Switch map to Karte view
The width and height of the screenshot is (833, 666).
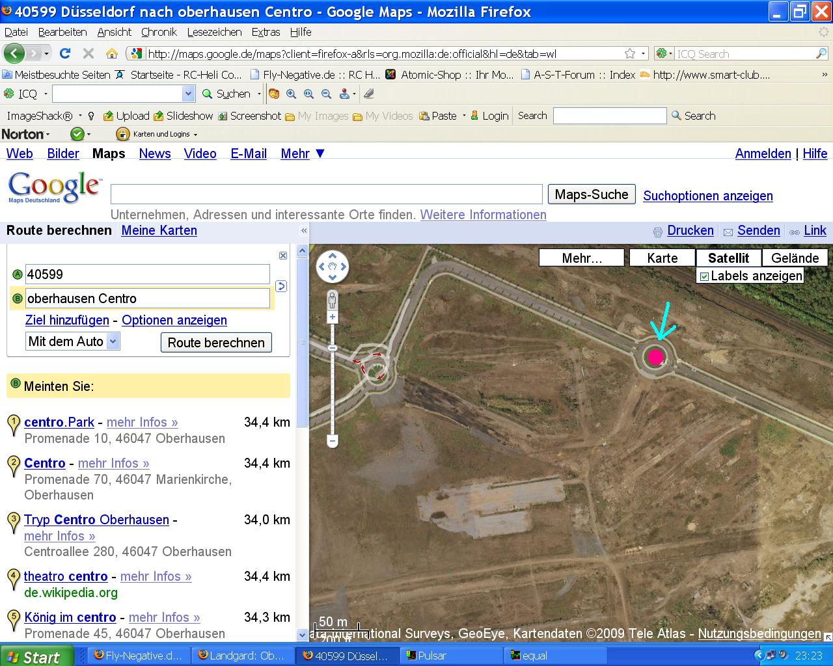pyautogui.click(x=662, y=258)
